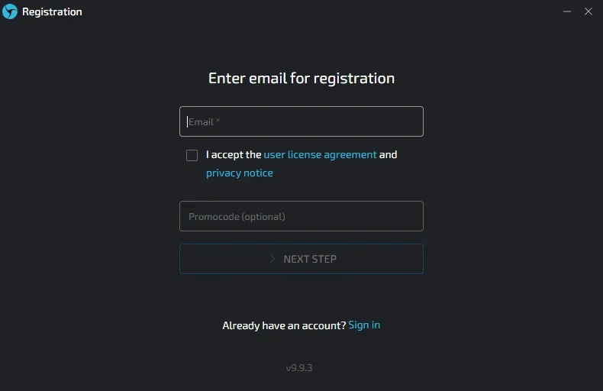The width and height of the screenshot is (603, 391).
Task: Click the required asterisk in Email placeholder
Action: tap(218, 121)
